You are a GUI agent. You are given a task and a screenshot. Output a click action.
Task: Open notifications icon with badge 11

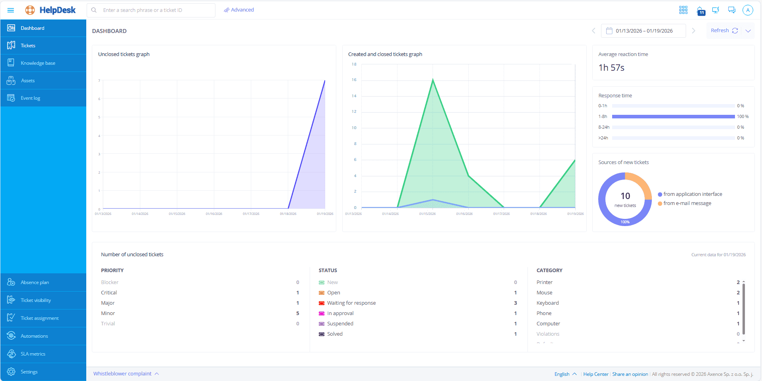700,11
